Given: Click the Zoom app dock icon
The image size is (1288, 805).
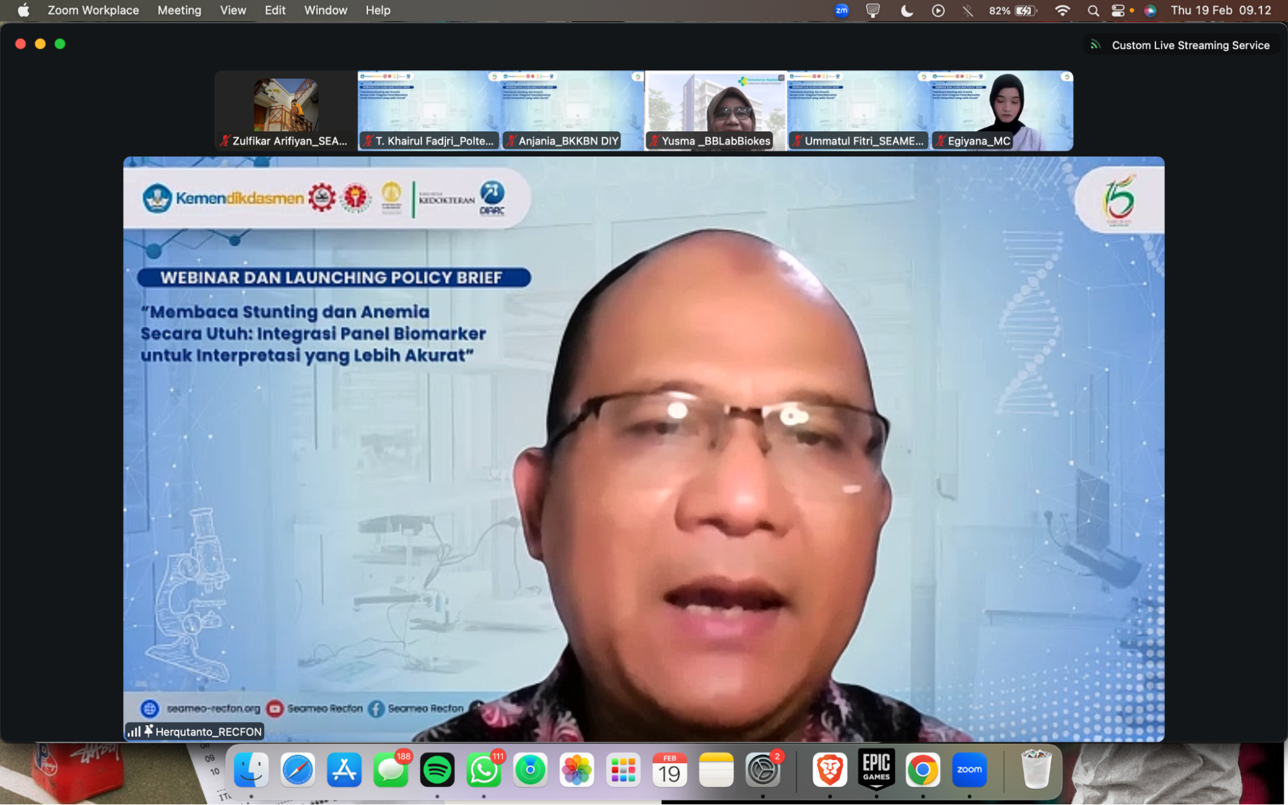Looking at the screenshot, I should 969,770.
